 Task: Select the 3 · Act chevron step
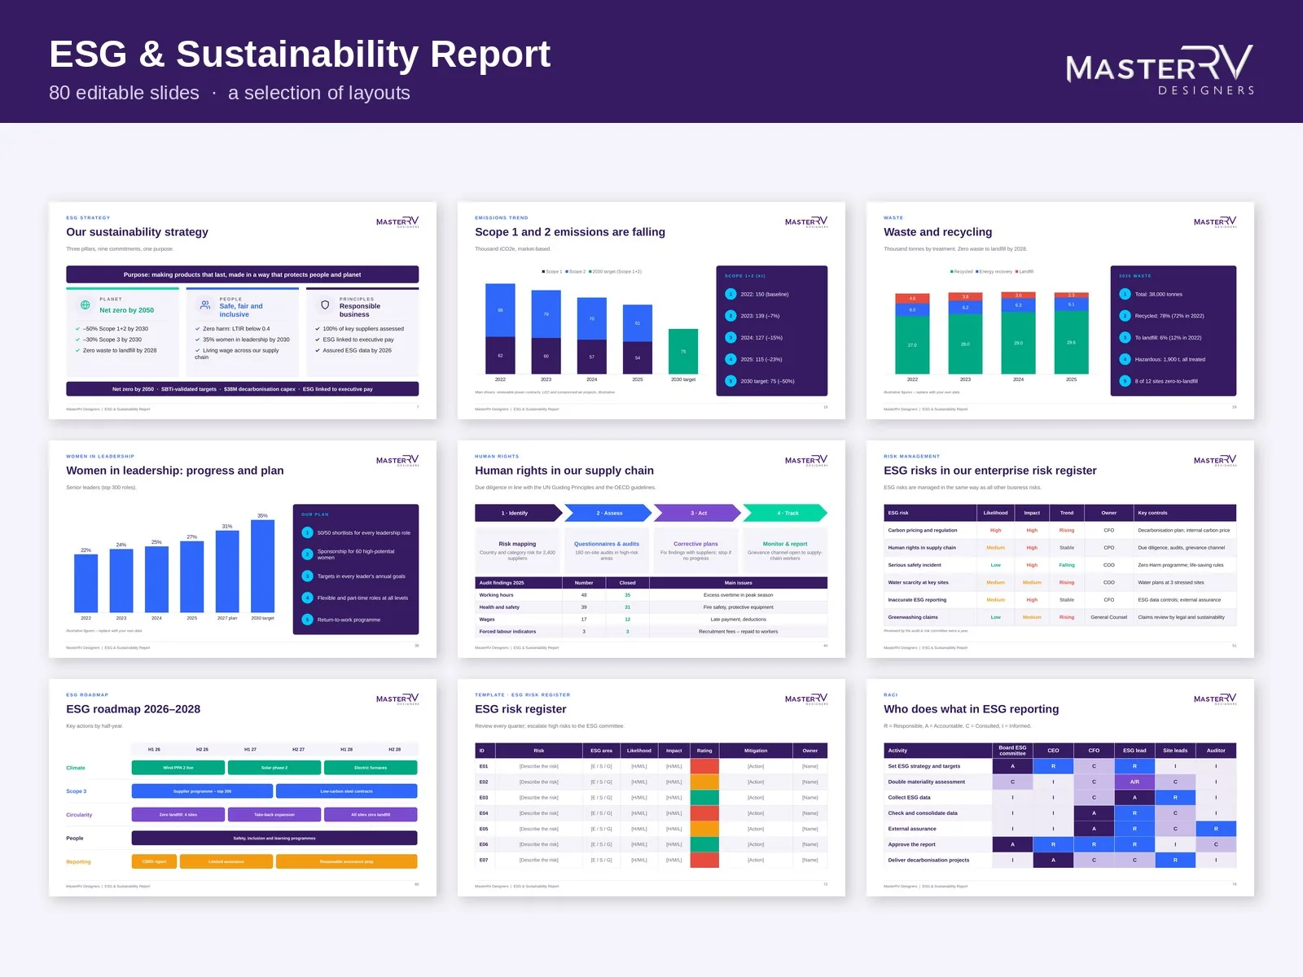[x=697, y=513]
